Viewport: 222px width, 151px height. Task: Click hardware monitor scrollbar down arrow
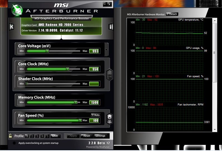(x=215, y=130)
